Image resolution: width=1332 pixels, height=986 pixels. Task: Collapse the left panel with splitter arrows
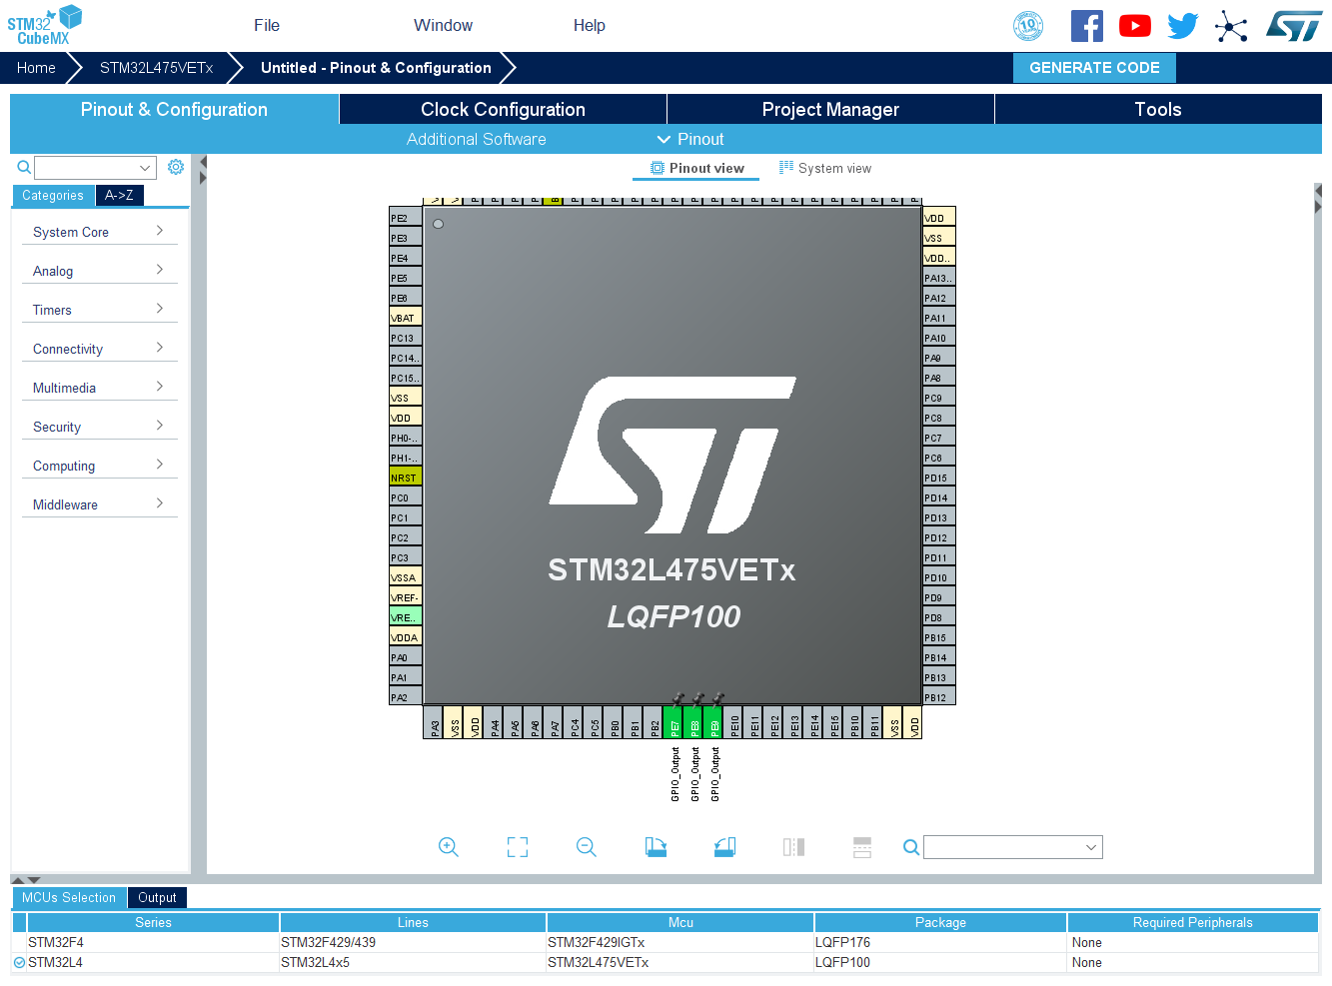click(x=203, y=170)
